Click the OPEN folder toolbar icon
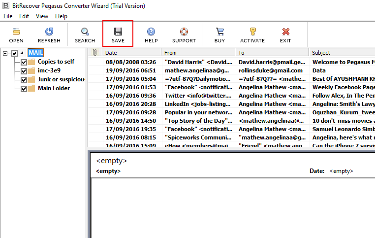Image resolution: width=375 pixels, height=238 pixels. click(16, 32)
